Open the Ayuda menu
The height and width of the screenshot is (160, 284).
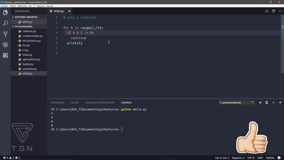click(49, 6)
